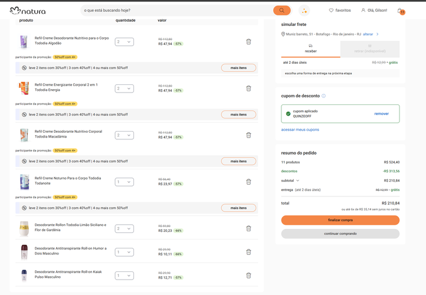Open quantity dropdown for Limão Siciliano rollon

point(124,229)
